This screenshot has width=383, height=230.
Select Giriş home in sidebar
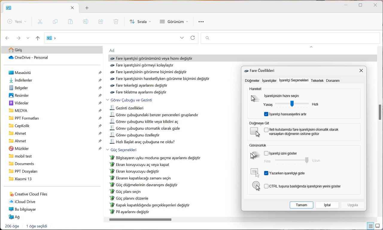(x=52, y=50)
